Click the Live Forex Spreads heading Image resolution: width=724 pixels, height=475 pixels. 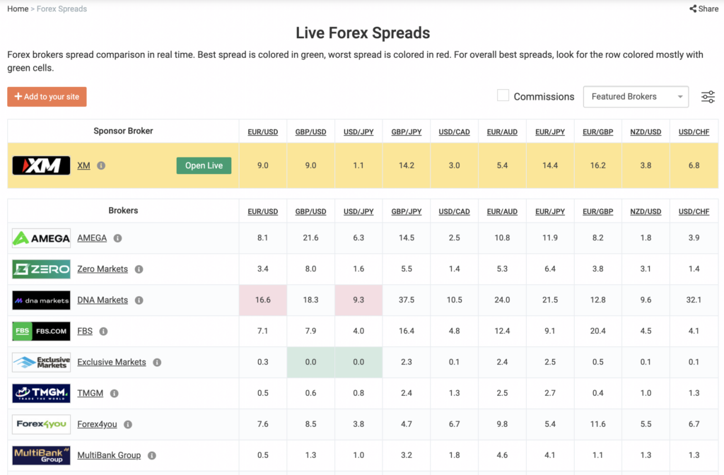(x=363, y=33)
